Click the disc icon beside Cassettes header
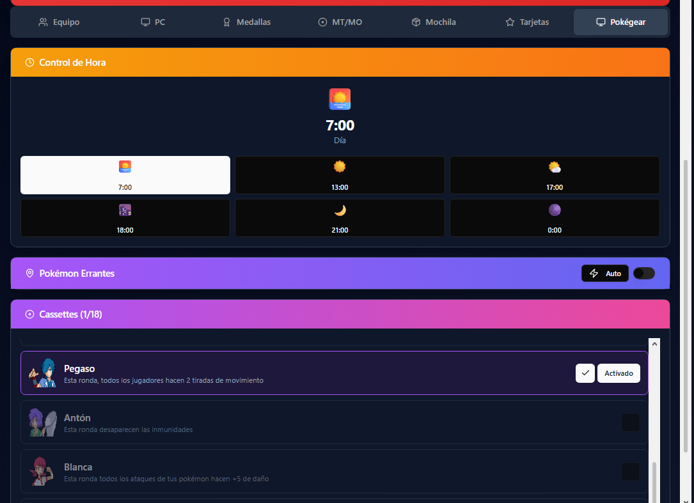The width and height of the screenshot is (694, 503). (x=29, y=314)
